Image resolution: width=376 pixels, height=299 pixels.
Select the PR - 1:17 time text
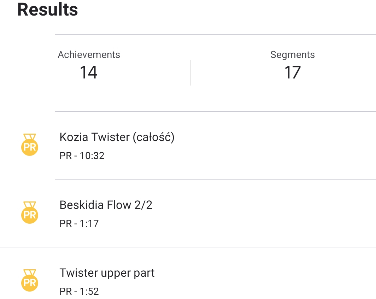pyautogui.click(x=79, y=223)
